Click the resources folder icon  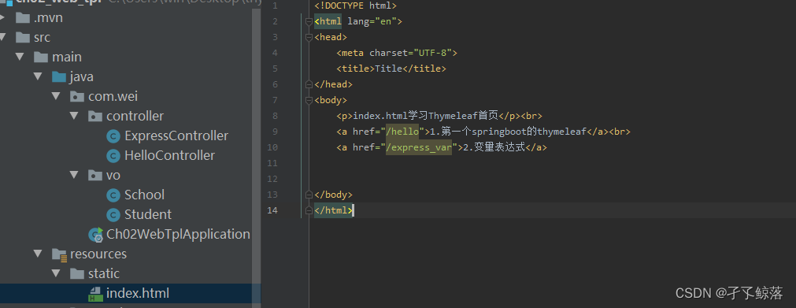coord(59,254)
